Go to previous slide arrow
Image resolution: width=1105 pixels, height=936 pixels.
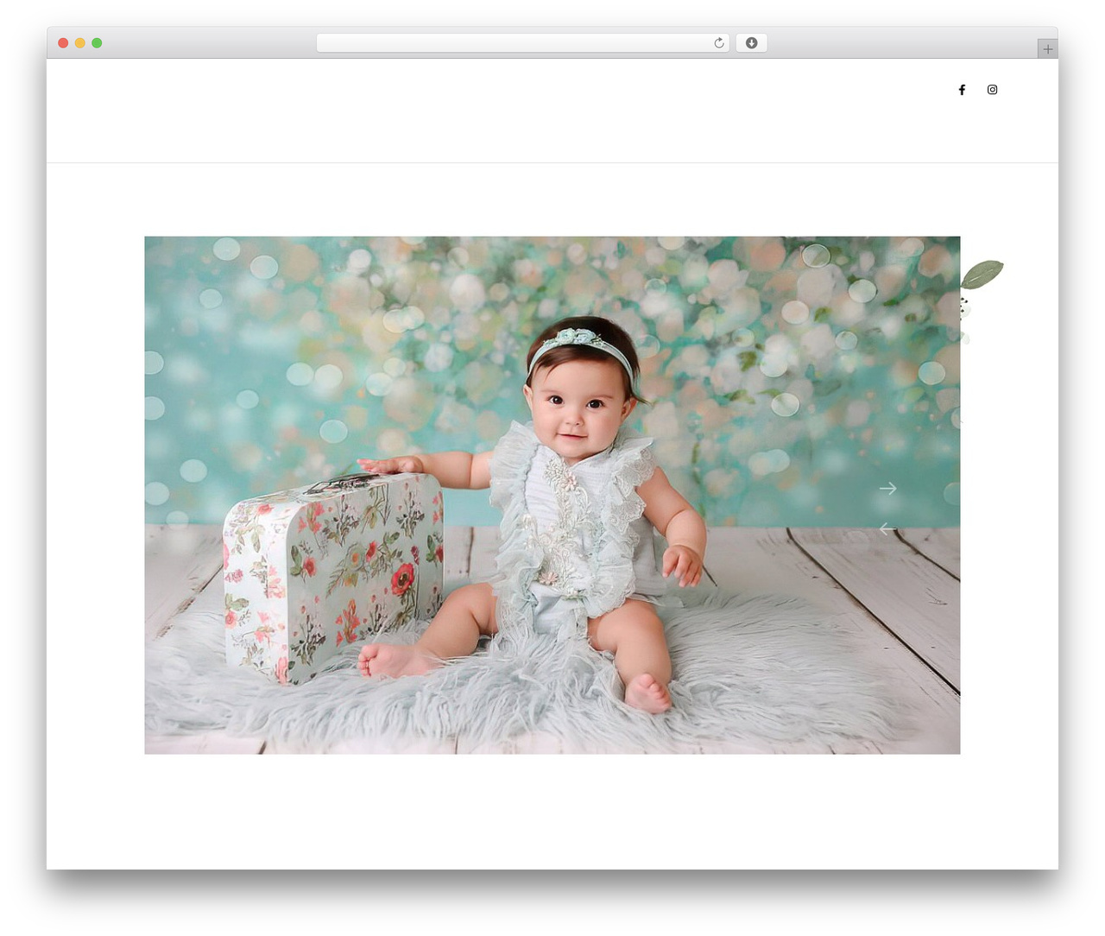(887, 528)
